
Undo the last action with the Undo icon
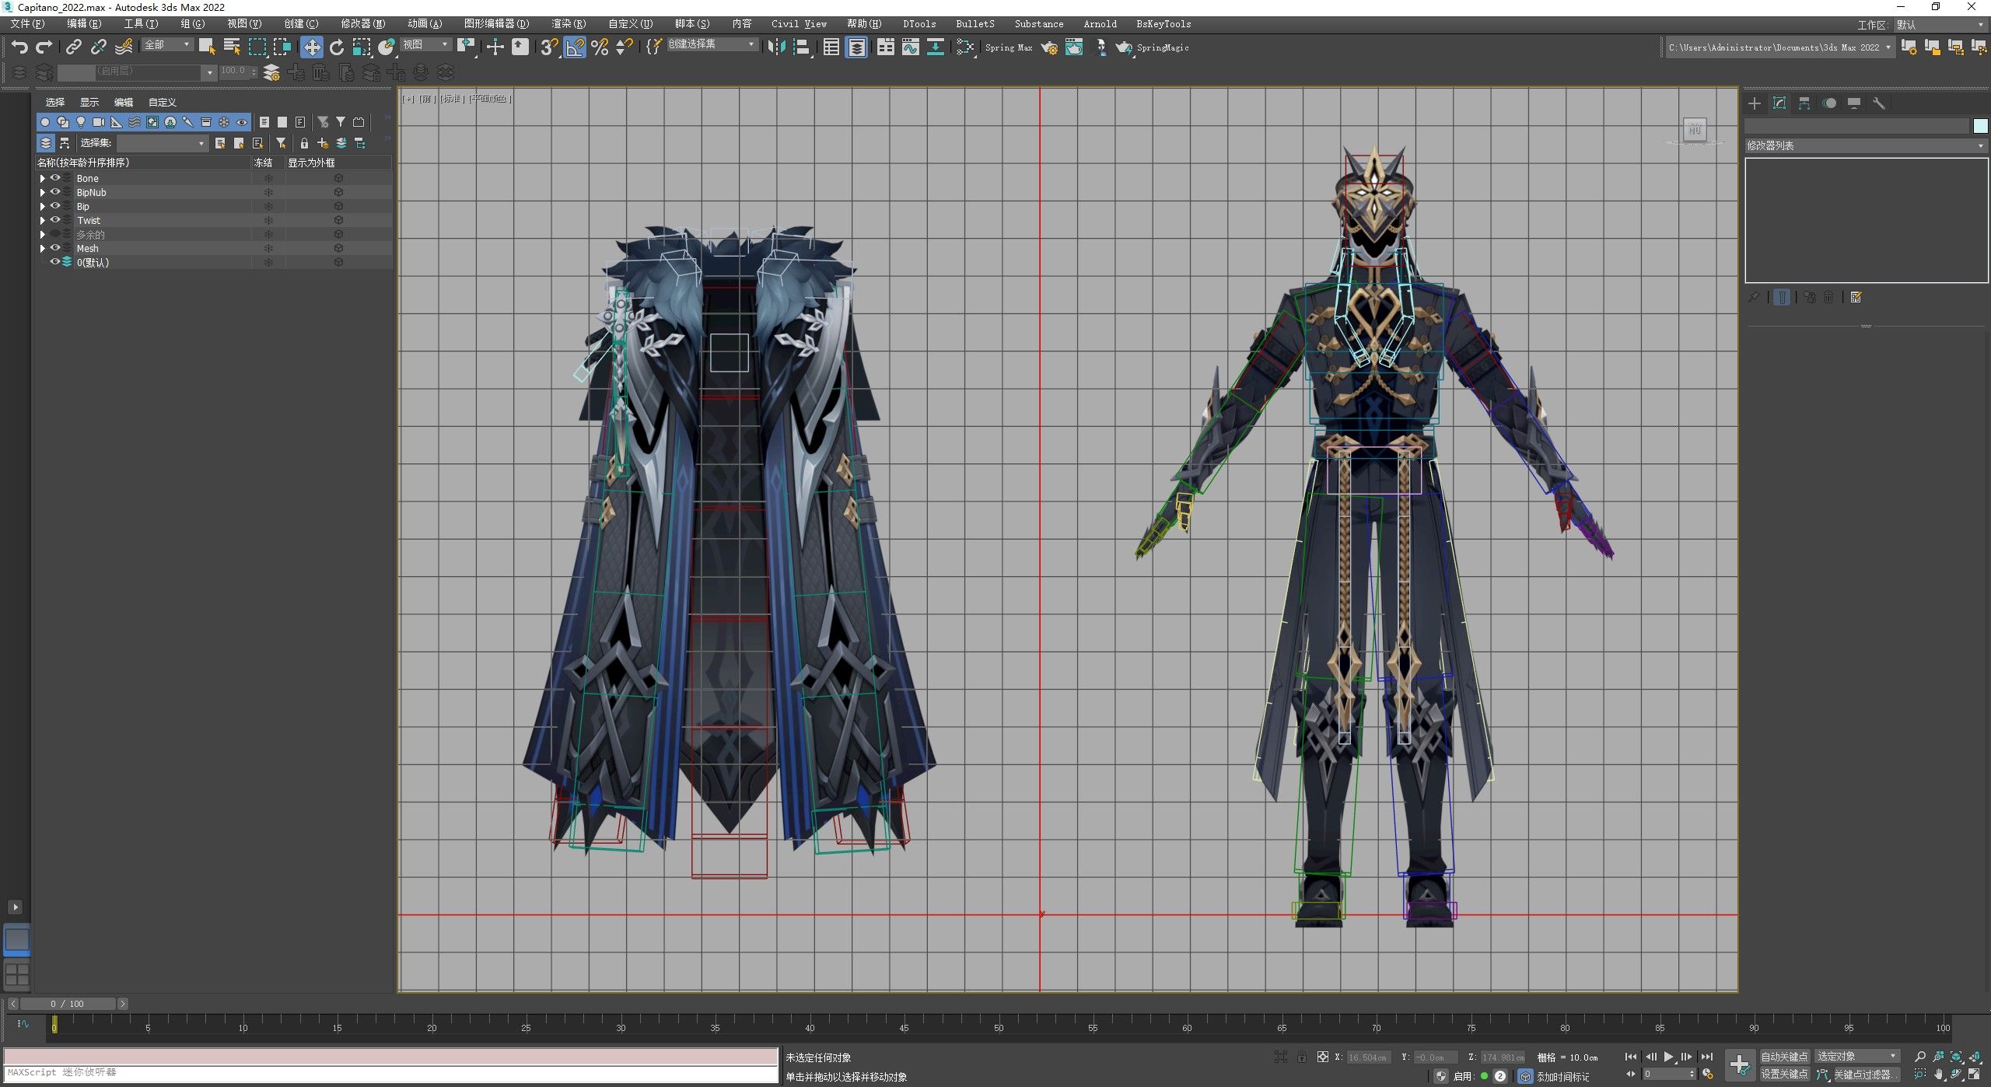click(19, 47)
